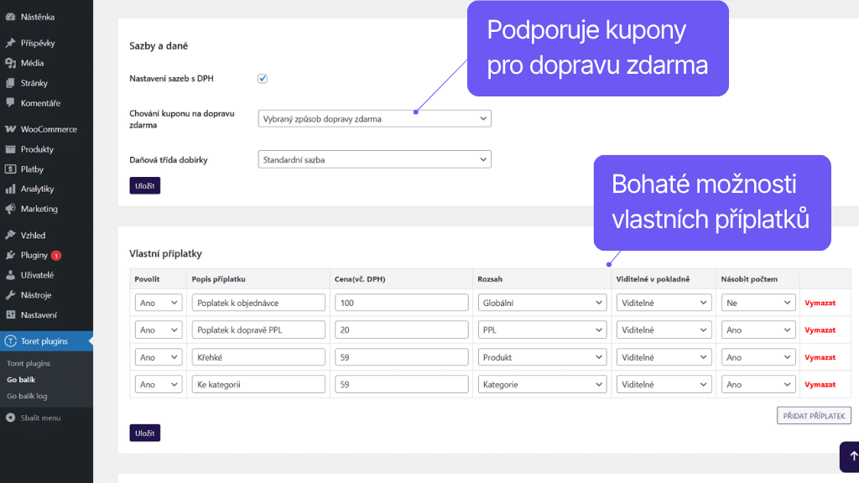Toggle the Nastavení sazeb s DPH checkbox
Image resolution: width=859 pixels, height=483 pixels.
[262, 77]
